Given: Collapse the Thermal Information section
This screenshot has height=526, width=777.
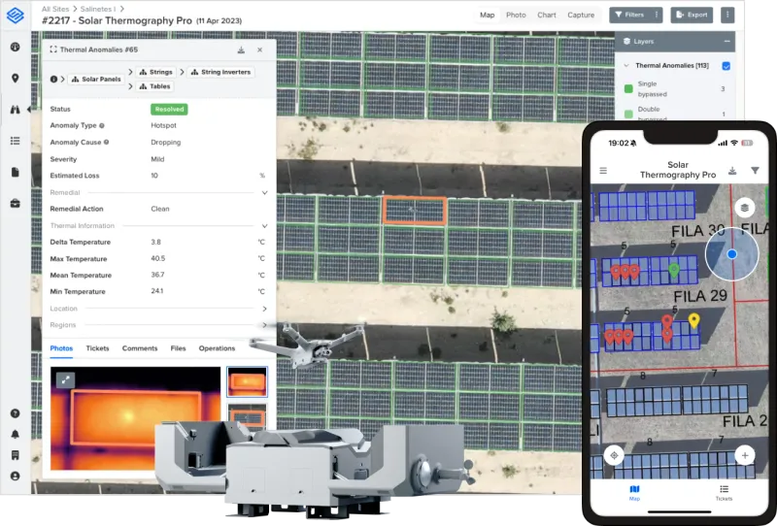Looking at the screenshot, I should [x=264, y=226].
